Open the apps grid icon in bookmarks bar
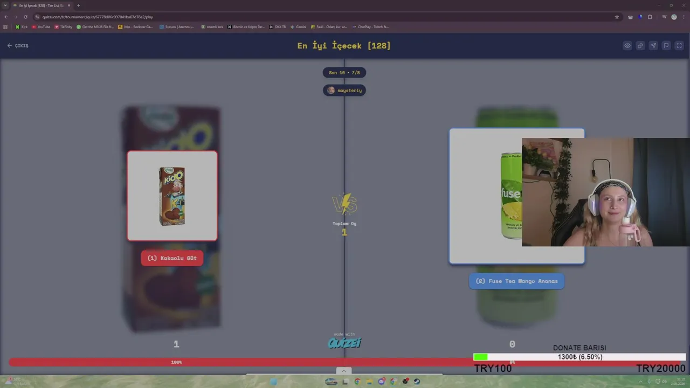 point(6,26)
